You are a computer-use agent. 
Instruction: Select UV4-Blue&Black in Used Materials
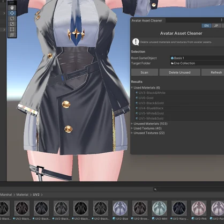pos(179,108)
